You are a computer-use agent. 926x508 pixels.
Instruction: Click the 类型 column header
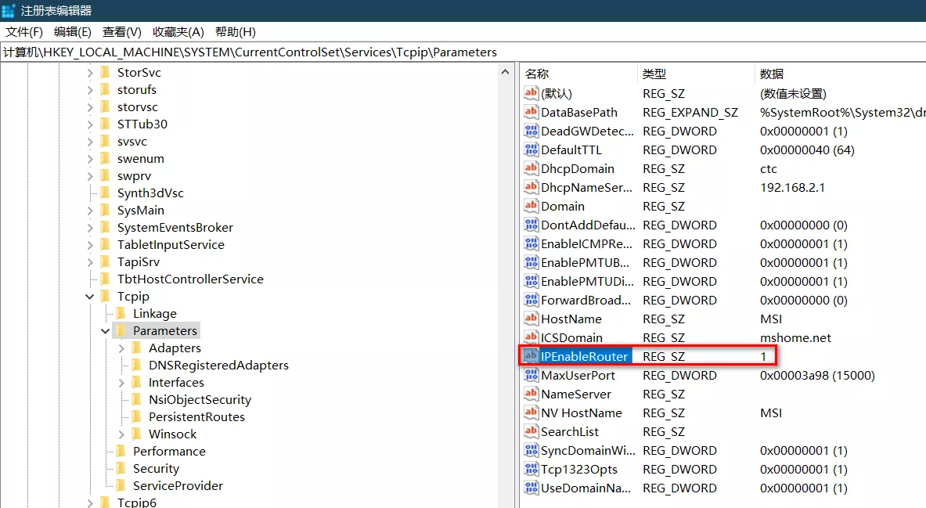pyautogui.click(x=654, y=74)
